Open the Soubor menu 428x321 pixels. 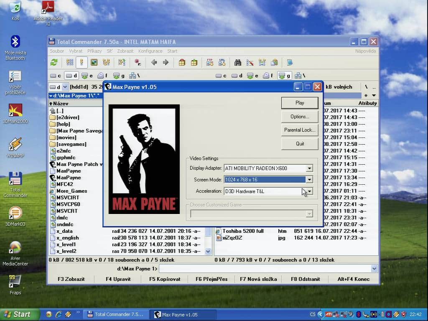[x=57, y=51]
